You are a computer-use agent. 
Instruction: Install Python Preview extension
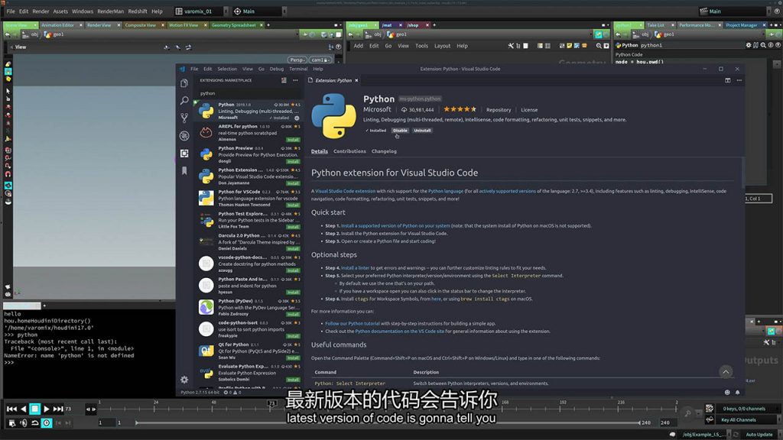coord(293,162)
